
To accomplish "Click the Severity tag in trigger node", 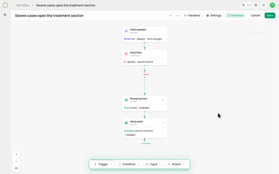I will coord(141,39).
